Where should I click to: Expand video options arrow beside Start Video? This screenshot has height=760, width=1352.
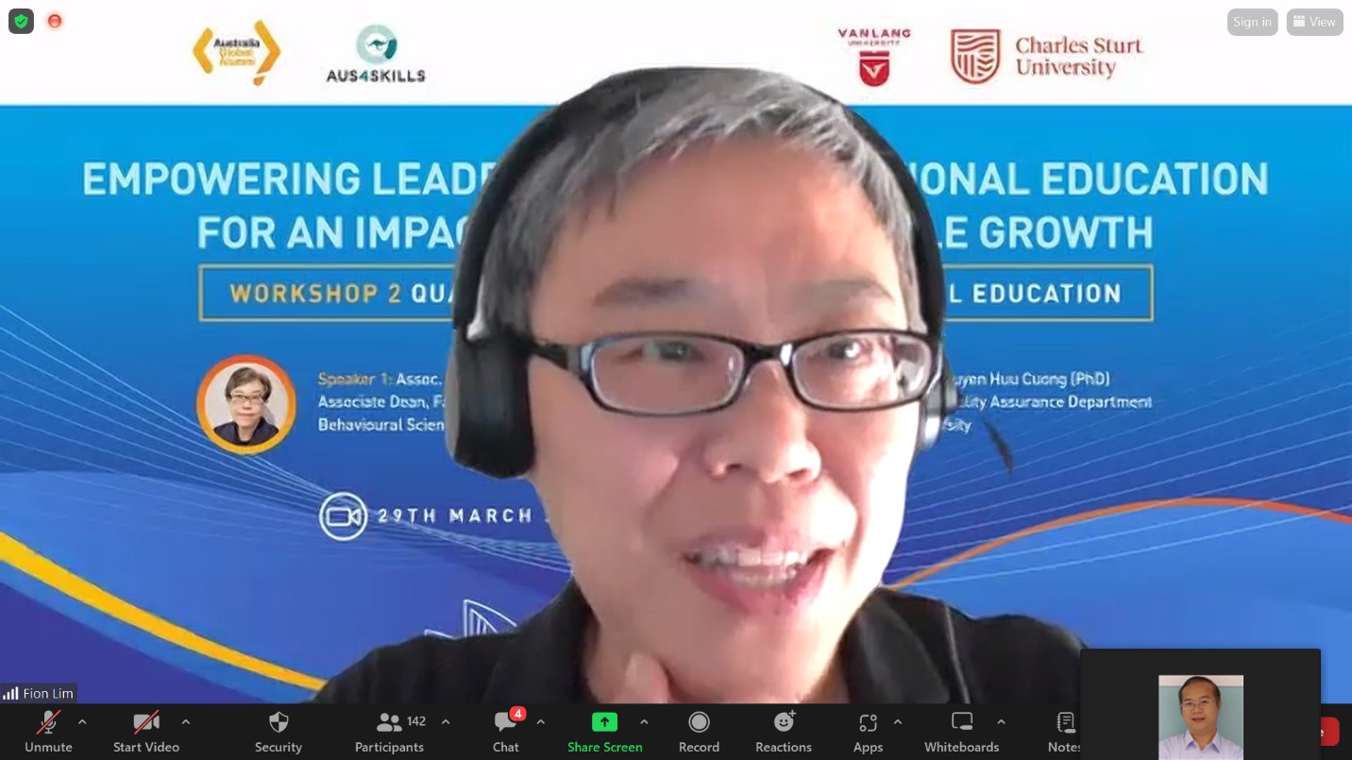(x=186, y=722)
